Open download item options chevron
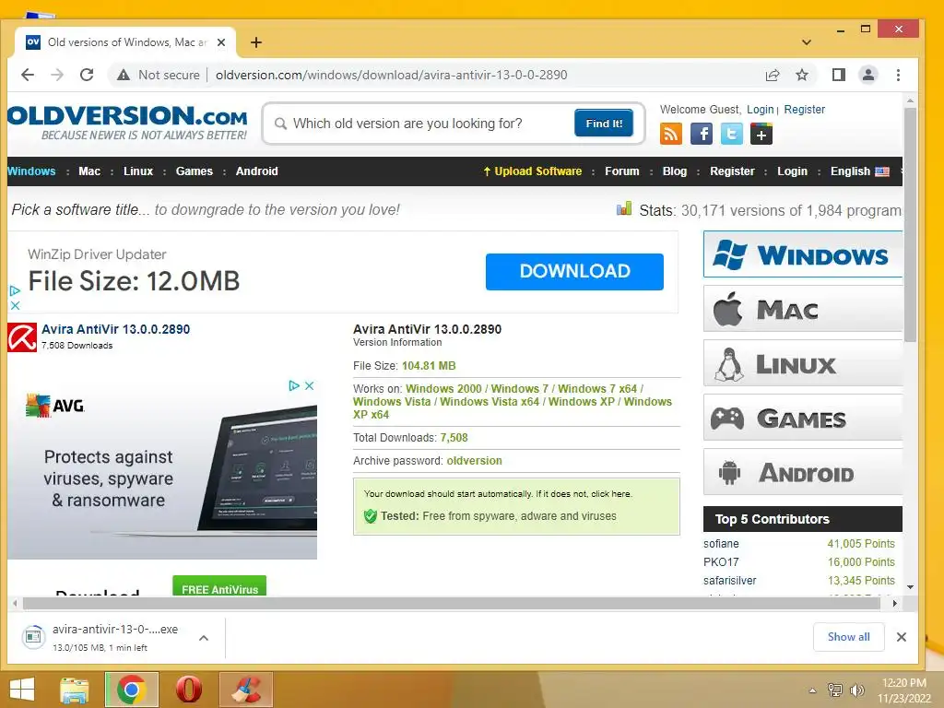 (204, 638)
